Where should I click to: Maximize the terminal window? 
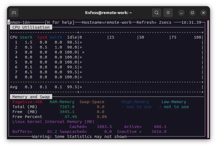[192, 13]
